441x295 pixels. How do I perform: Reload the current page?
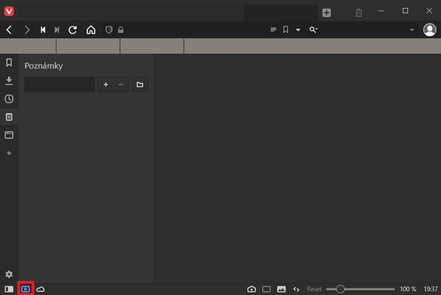coord(73,30)
